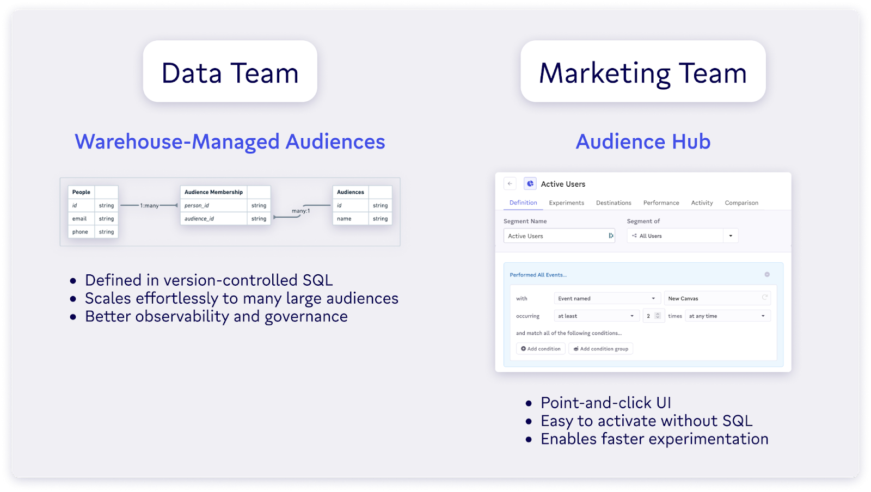Click 'Better observability and governance' bullet

point(216,316)
